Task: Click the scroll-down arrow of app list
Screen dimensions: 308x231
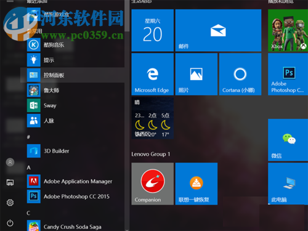Action: click(127, 230)
